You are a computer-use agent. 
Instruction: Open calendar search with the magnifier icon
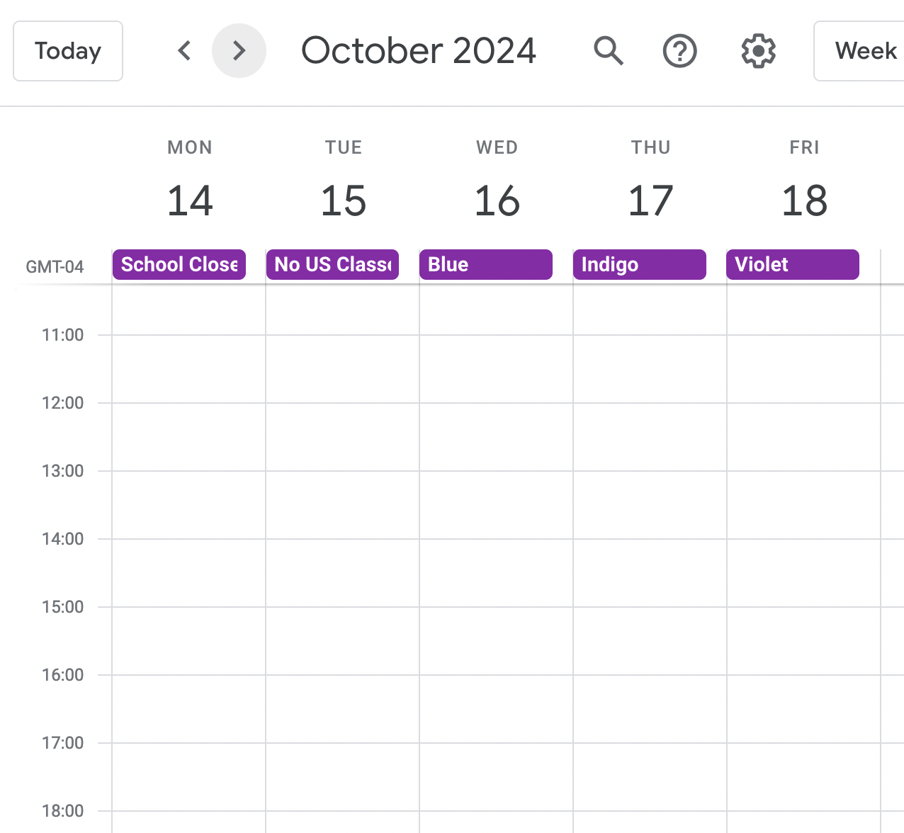tap(609, 51)
